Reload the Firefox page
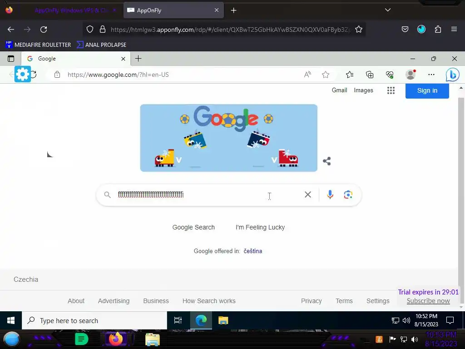465x349 pixels. [44, 30]
